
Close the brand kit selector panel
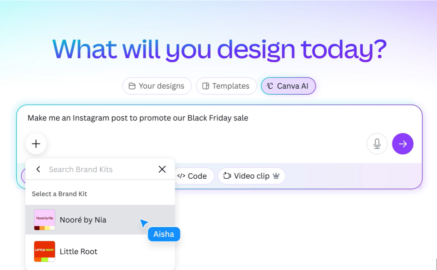tap(162, 169)
